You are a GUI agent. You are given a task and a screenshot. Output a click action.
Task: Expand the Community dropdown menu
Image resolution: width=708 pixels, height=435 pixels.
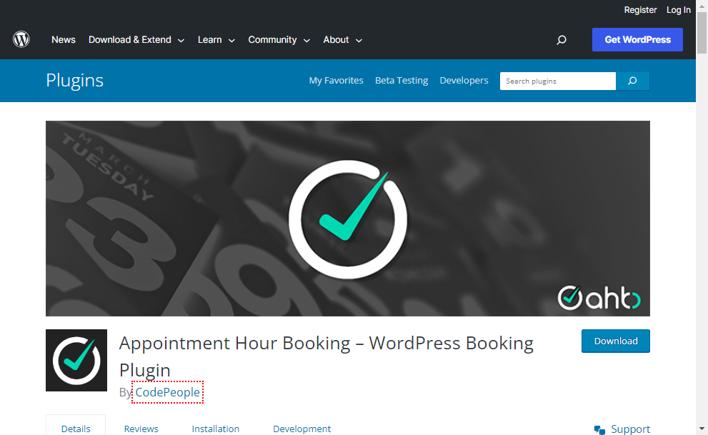[x=279, y=40]
